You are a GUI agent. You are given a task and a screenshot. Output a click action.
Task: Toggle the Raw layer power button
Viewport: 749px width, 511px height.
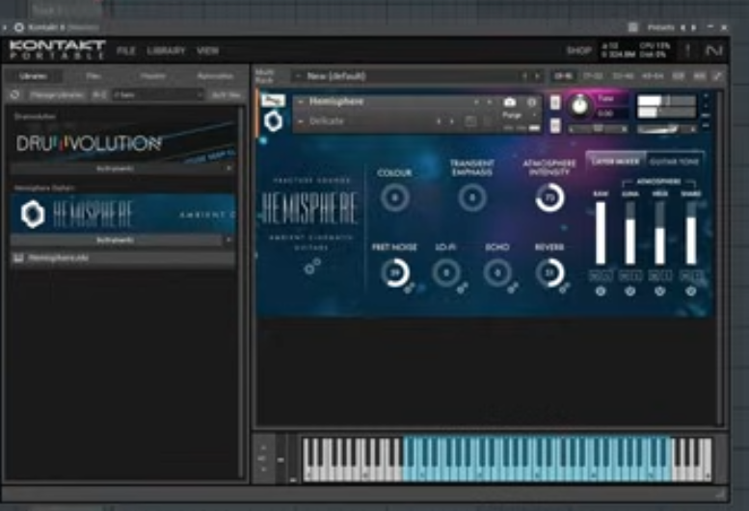601,292
